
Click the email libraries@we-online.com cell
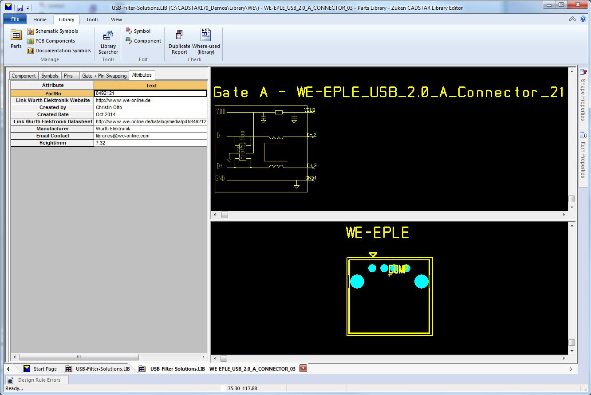point(150,136)
